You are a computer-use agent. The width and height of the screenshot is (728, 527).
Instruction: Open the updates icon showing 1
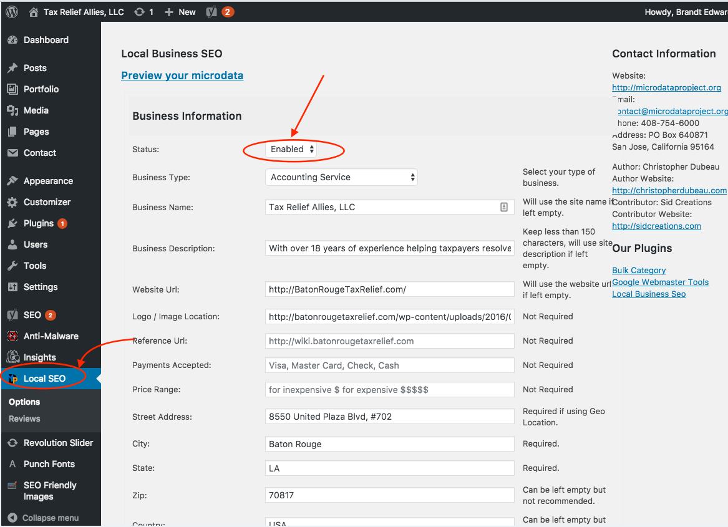pos(139,12)
